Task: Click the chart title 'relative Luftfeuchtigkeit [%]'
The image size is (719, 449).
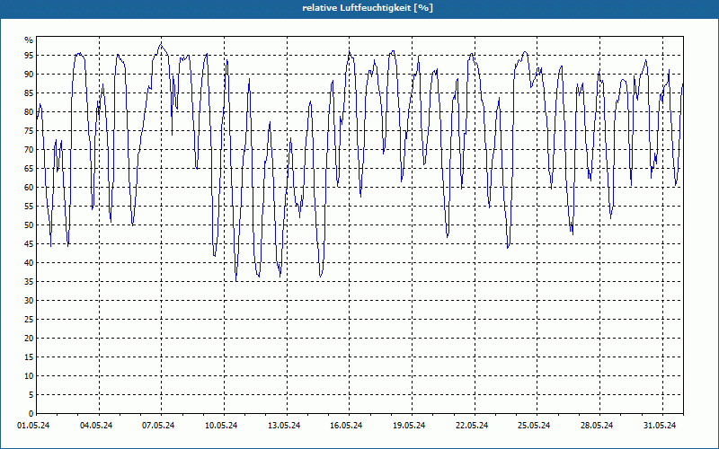Action: click(368, 8)
